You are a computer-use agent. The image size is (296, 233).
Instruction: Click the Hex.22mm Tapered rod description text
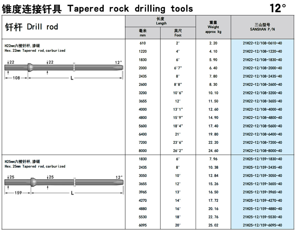pyautogui.click(x=35, y=51)
